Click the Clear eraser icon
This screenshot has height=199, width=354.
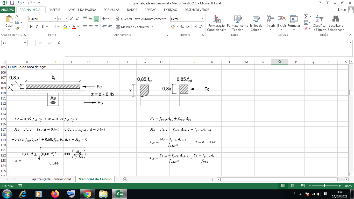coord(306,28)
